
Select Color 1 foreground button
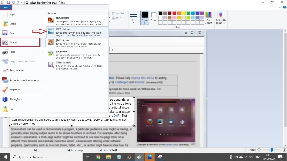click(144, 17)
